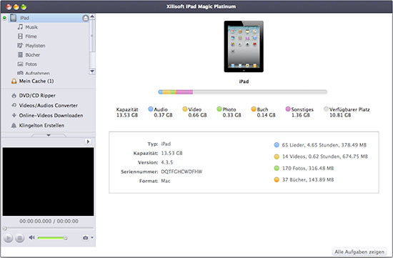The image size is (393, 258).
Task: Mute the preview audio speaker icon
Action: coord(32,237)
